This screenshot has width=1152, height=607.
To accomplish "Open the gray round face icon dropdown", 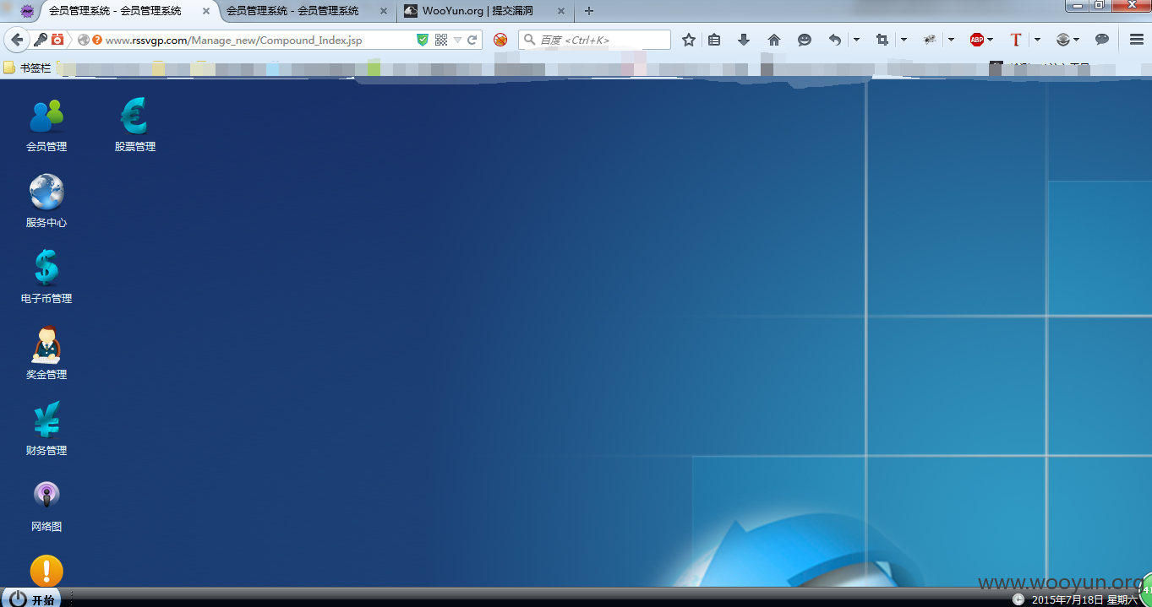I will (x=1068, y=40).
